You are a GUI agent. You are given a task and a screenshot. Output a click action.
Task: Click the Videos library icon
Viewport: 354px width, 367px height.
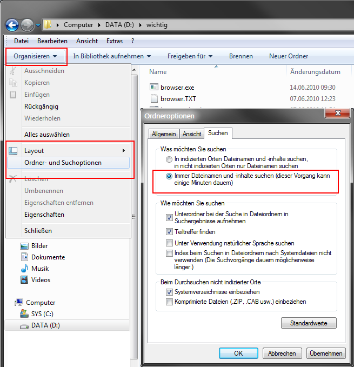(x=24, y=279)
